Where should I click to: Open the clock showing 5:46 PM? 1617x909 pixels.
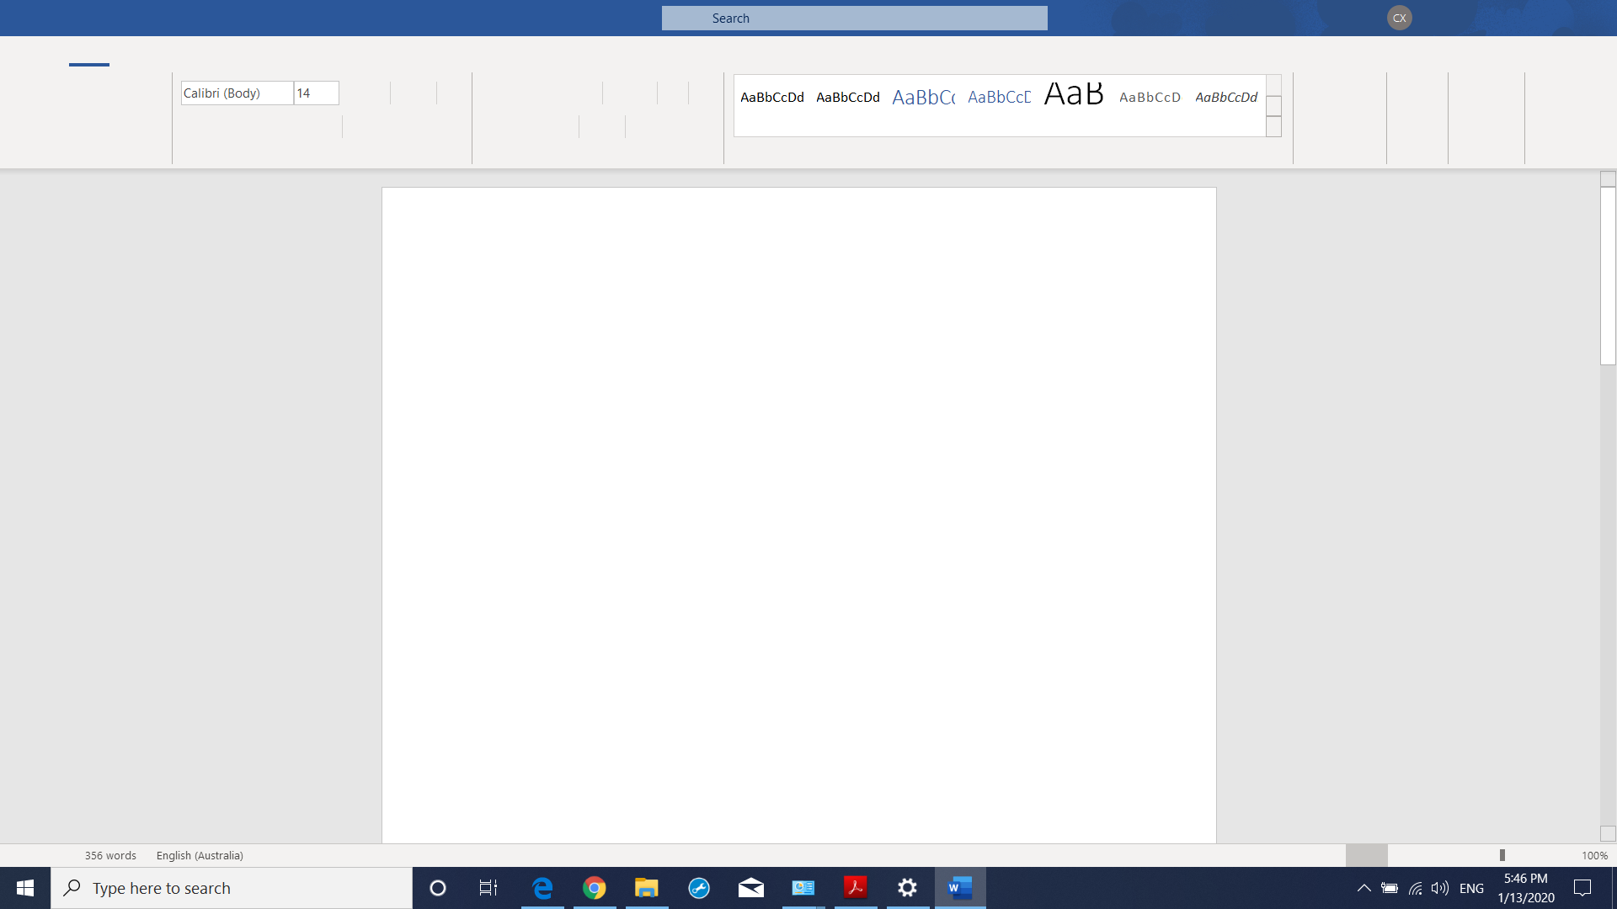click(x=1526, y=888)
